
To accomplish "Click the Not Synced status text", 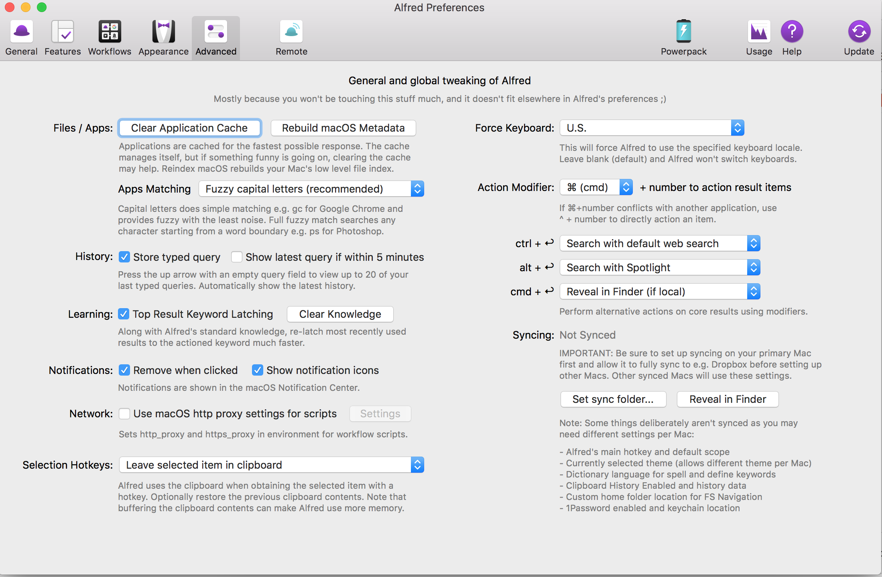I will tap(587, 335).
